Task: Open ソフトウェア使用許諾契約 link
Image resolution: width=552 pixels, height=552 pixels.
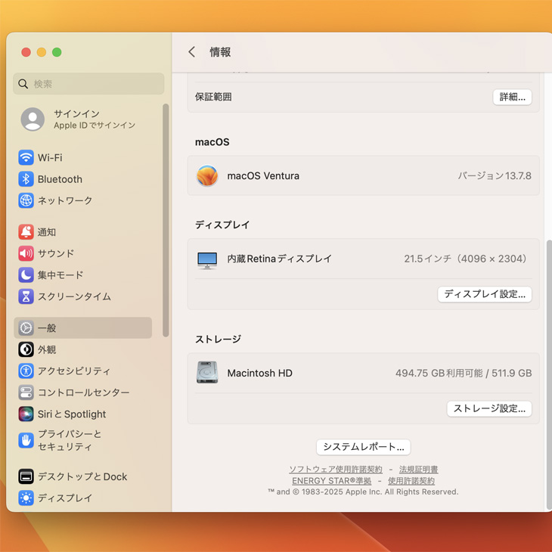Action: pyautogui.click(x=336, y=470)
